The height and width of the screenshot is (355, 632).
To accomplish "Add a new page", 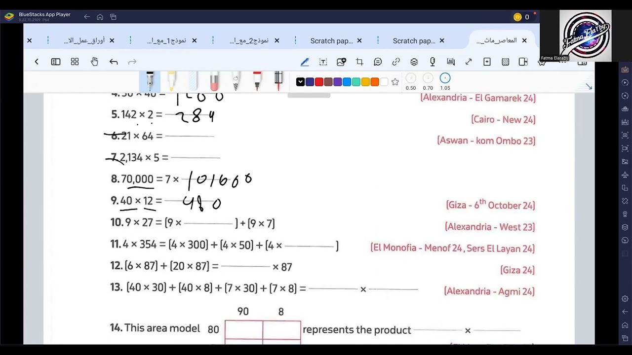I will [x=487, y=62].
